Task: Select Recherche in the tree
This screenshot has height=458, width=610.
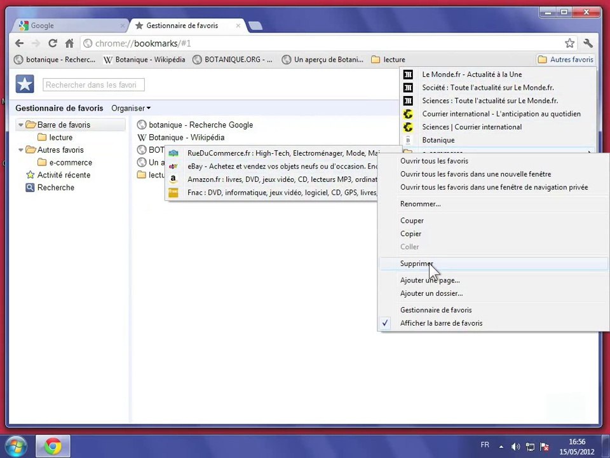Action: click(x=50, y=187)
